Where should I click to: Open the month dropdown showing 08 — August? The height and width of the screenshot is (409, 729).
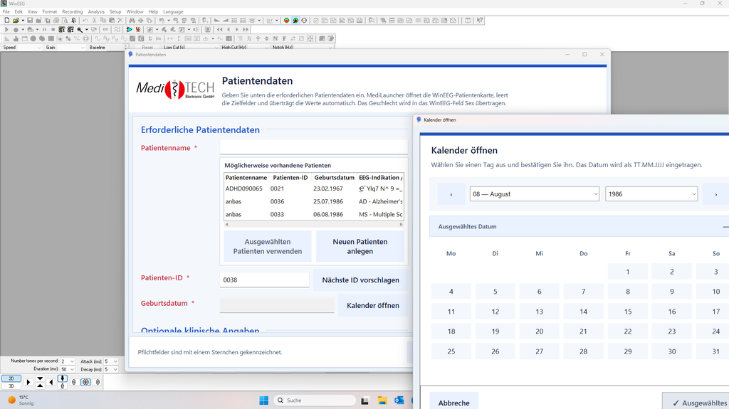pyautogui.click(x=534, y=193)
